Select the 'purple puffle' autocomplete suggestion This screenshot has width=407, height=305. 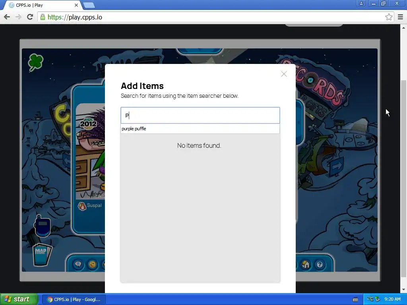coord(200,129)
